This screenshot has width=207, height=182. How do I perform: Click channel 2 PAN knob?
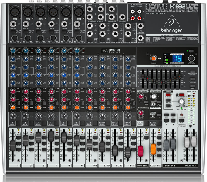[26, 116]
